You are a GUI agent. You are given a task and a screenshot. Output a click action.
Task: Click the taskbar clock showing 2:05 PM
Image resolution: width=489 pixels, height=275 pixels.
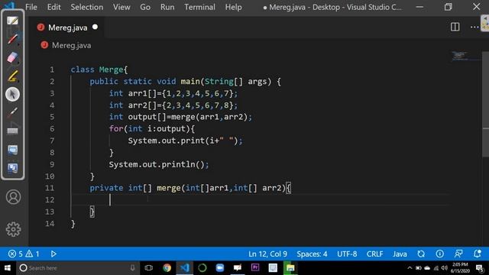coord(460,268)
